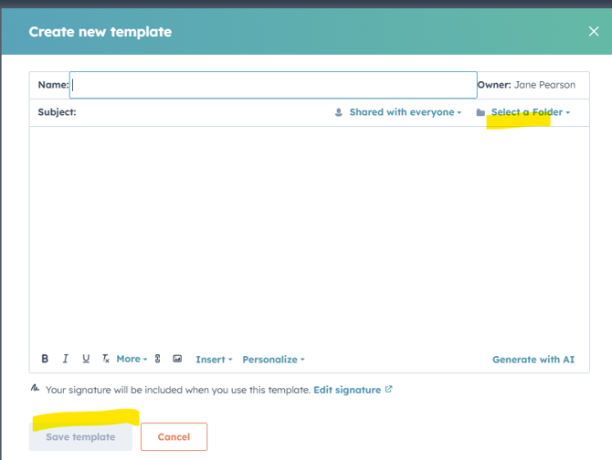Click the folder icon next to Select a Folder
Image resolution: width=612 pixels, height=460 pixels.
(x=480, y=113)
